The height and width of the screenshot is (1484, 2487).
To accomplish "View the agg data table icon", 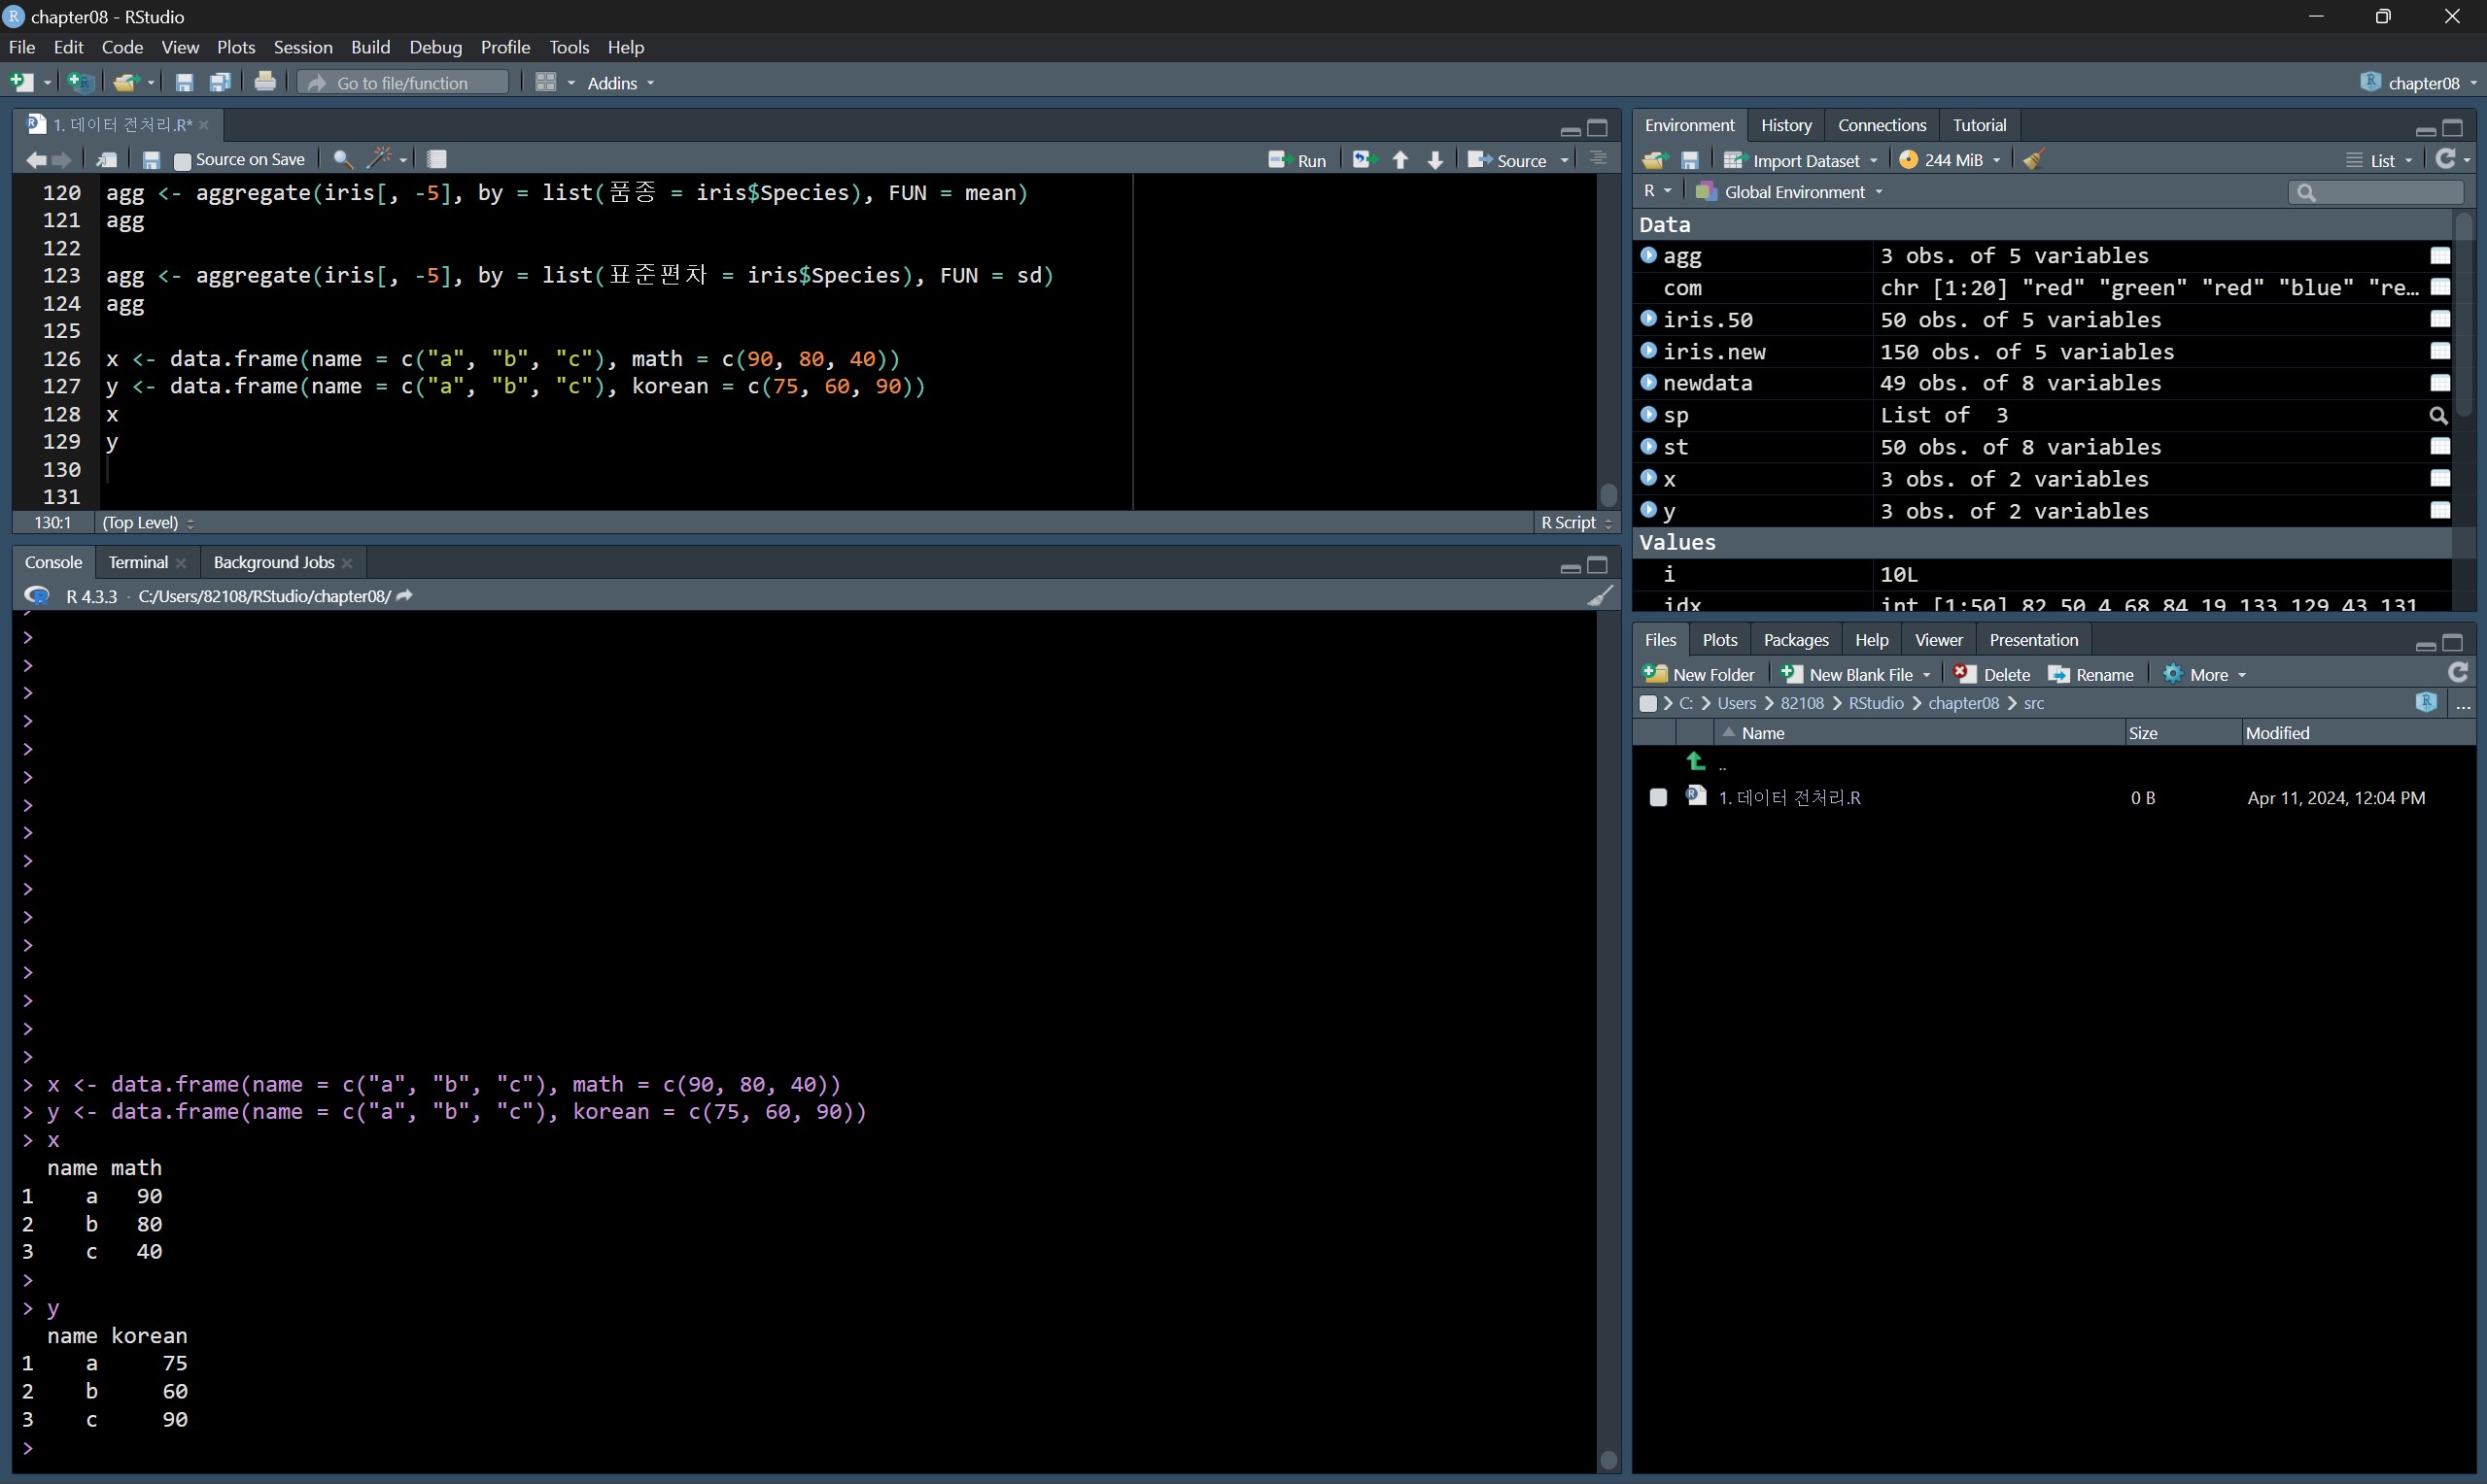I will (x=2439, y=256).
